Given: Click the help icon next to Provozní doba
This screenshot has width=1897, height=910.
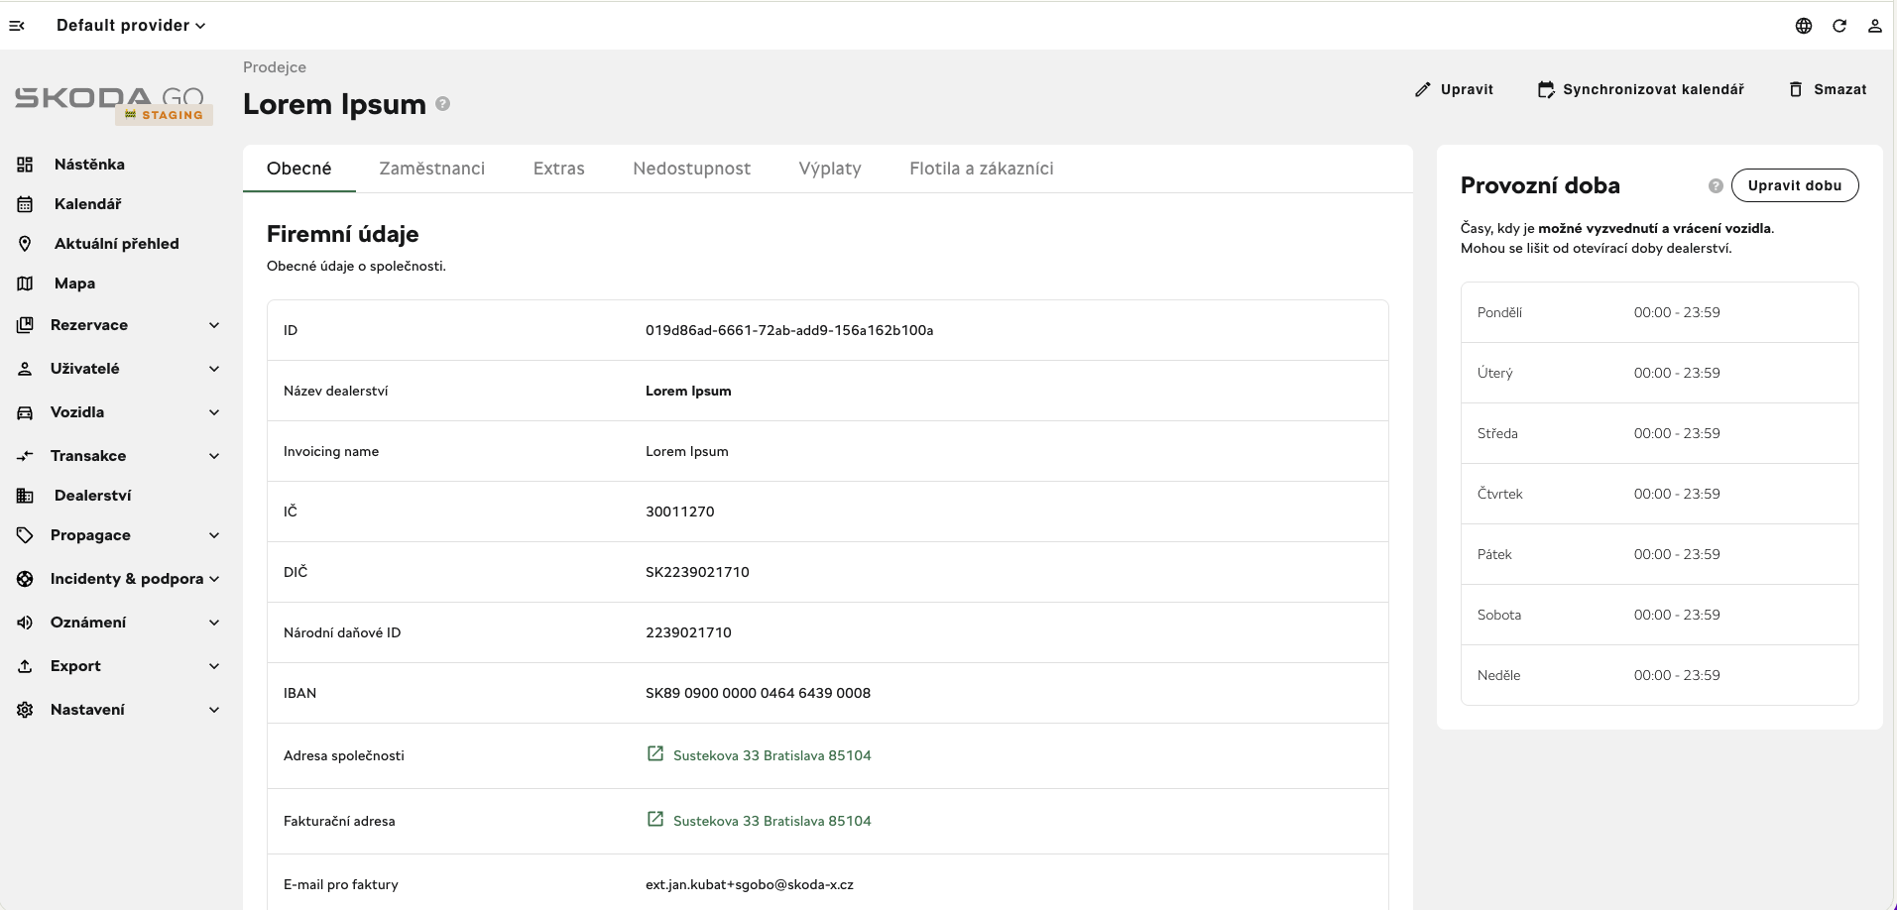Looking at the screenshot, I should tap(1716, 186).
